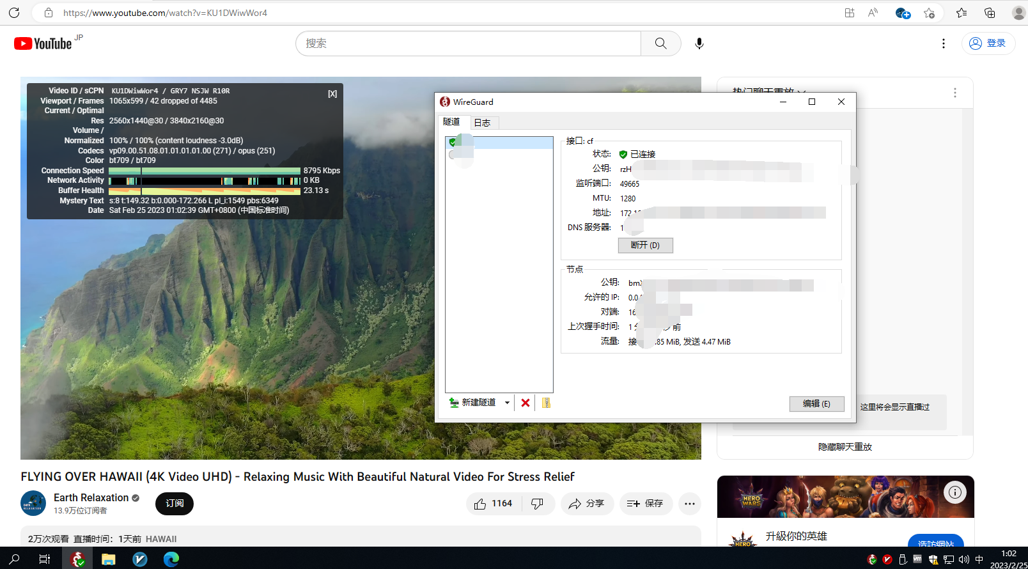Close the stats for nerds overlay

(332, 94)
